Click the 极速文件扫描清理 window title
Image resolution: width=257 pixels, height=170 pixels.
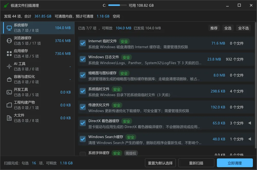click(x=25, y=6)
